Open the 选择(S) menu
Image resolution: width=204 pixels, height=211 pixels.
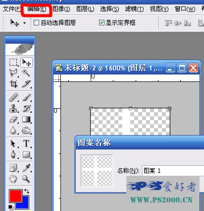(109, 9)
